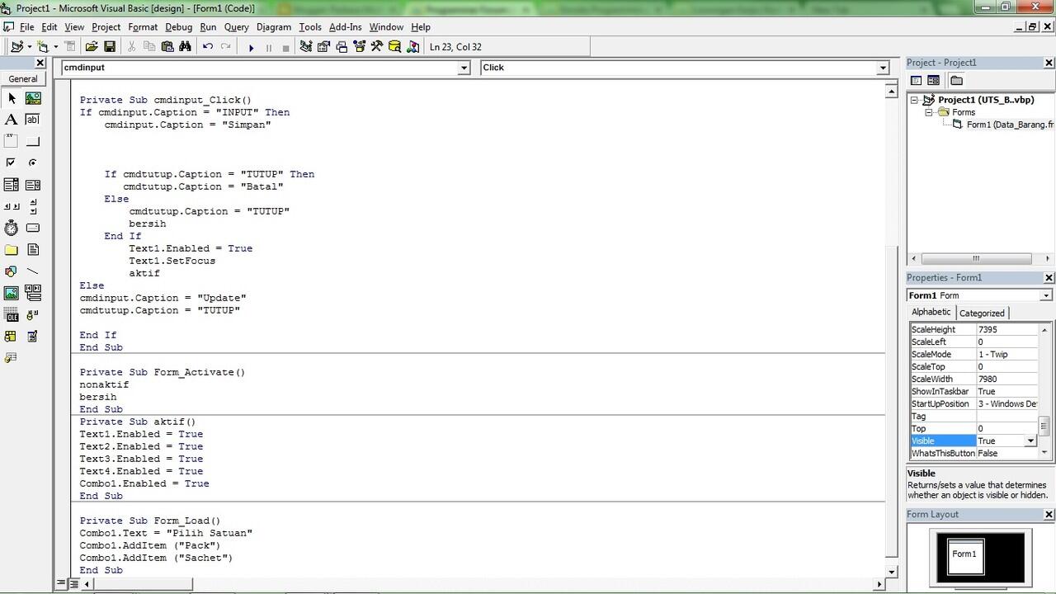Click the Add Standard EXE Project icon

pos(16,47)
